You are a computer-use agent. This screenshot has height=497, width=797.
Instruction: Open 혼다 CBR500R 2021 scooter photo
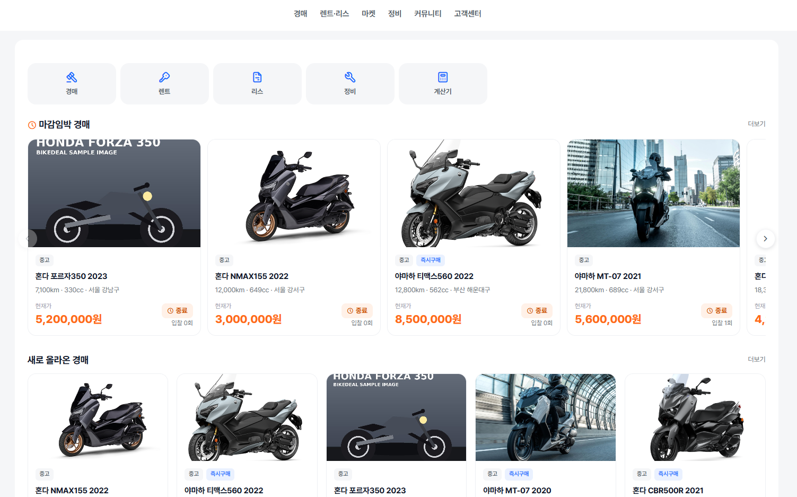click(695, 417)
